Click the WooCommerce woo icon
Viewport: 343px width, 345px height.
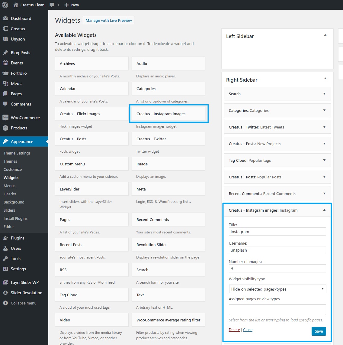tap(5, 118)
